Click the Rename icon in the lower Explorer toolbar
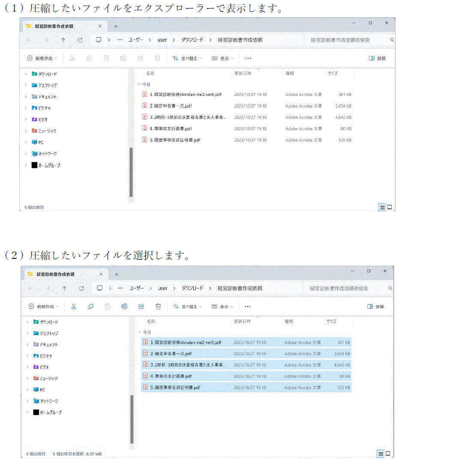The image size is (461, 465). tap(124, 306)
